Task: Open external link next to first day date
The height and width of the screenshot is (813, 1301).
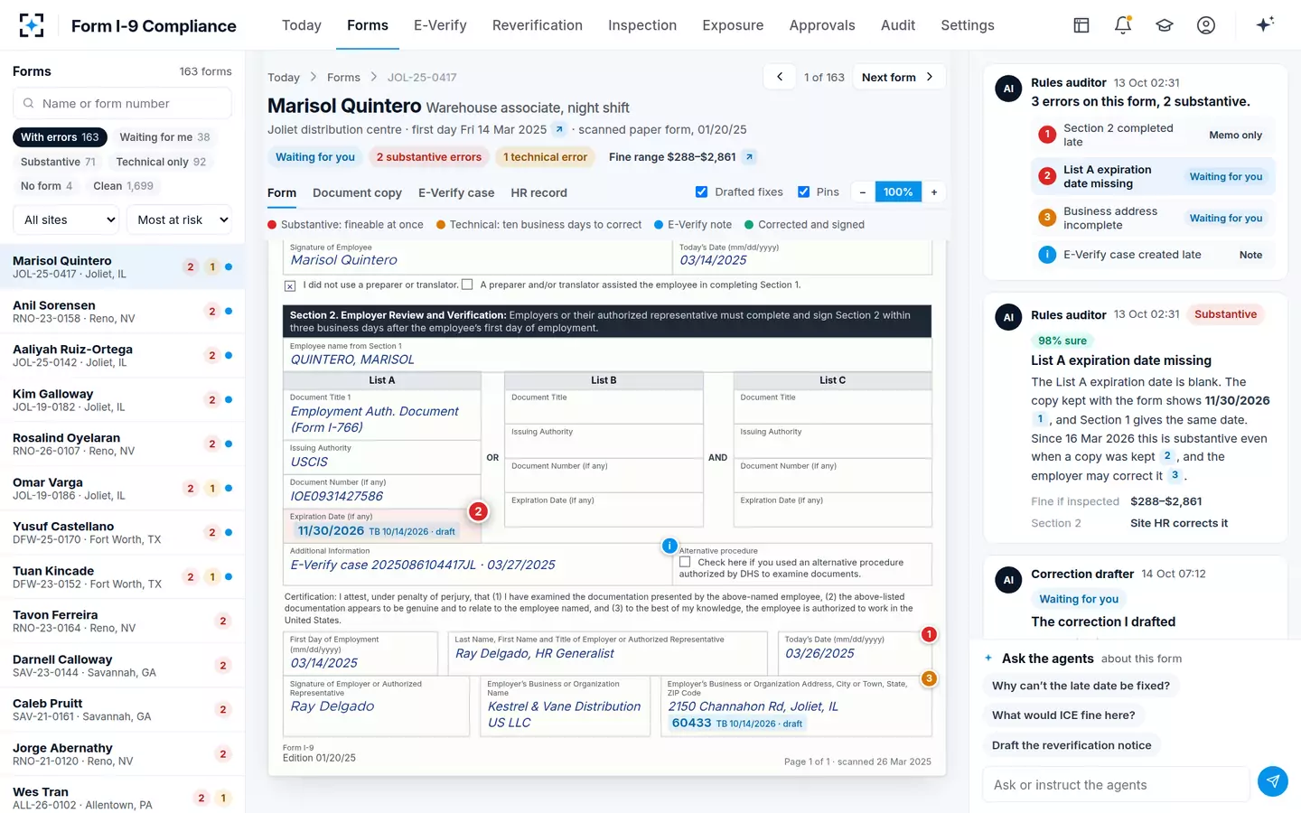Action: (559, 129)
